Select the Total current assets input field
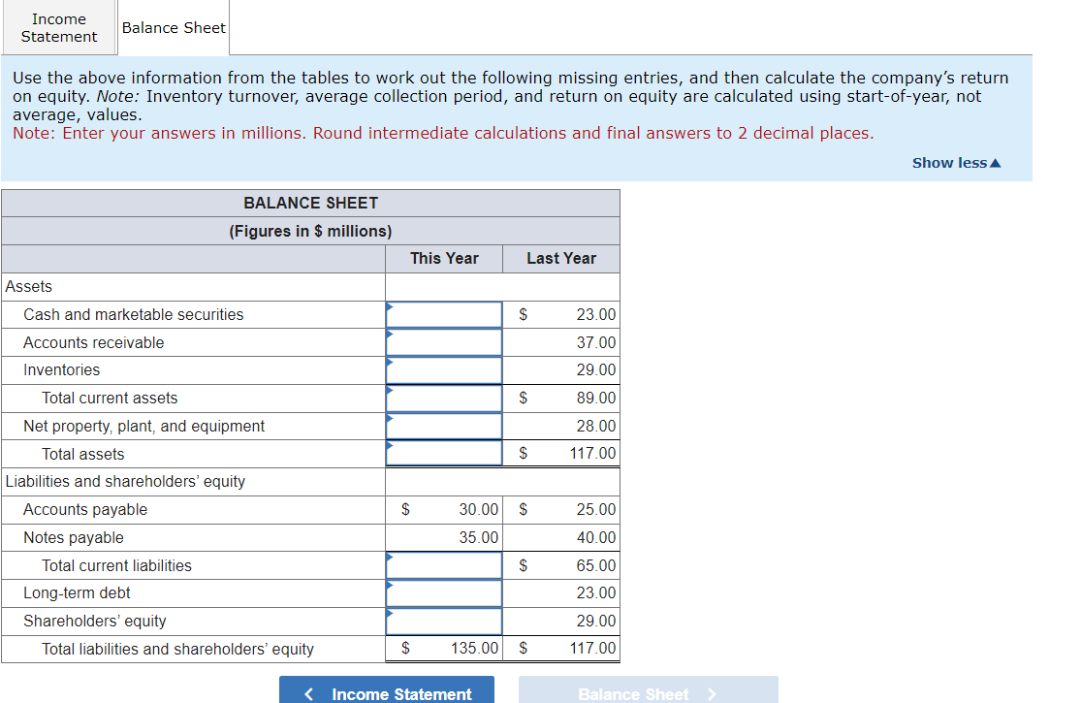Screen dimensions: 1082x703 coord(444,398)
